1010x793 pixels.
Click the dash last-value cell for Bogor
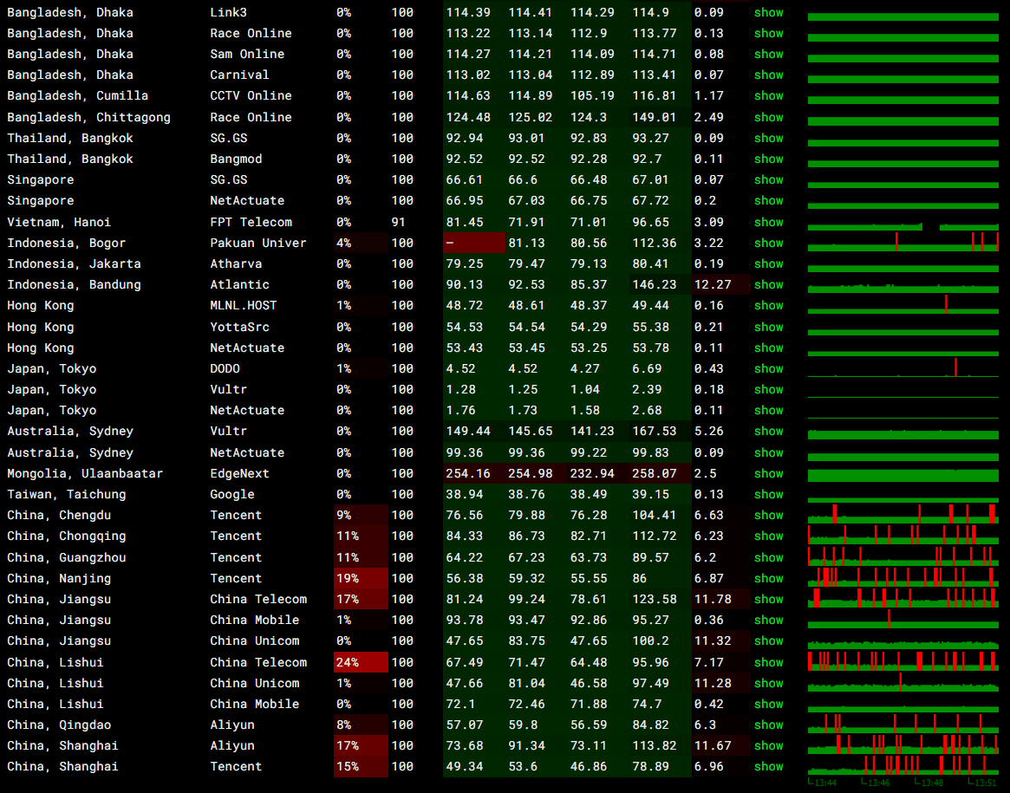pyautogui.click(x=475, y=243)
